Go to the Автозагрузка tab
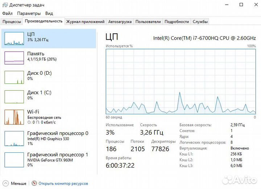The height and width of the screenshot is (189, 261). [120, 22]
